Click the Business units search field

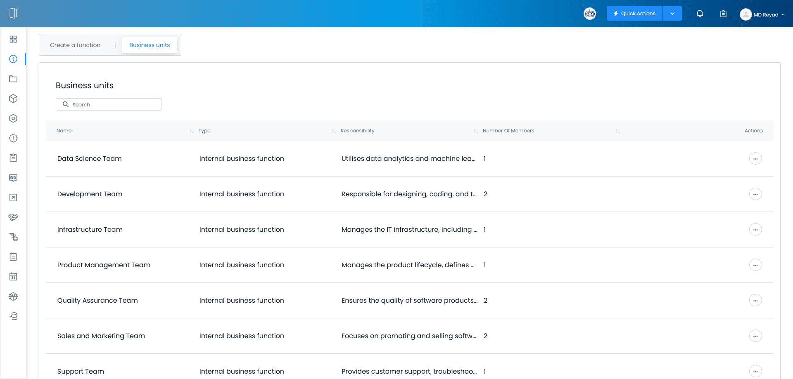coord(109,104)
